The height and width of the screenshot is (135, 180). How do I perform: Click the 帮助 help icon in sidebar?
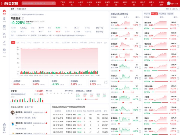pyautogui.click(x=4, y=124)
